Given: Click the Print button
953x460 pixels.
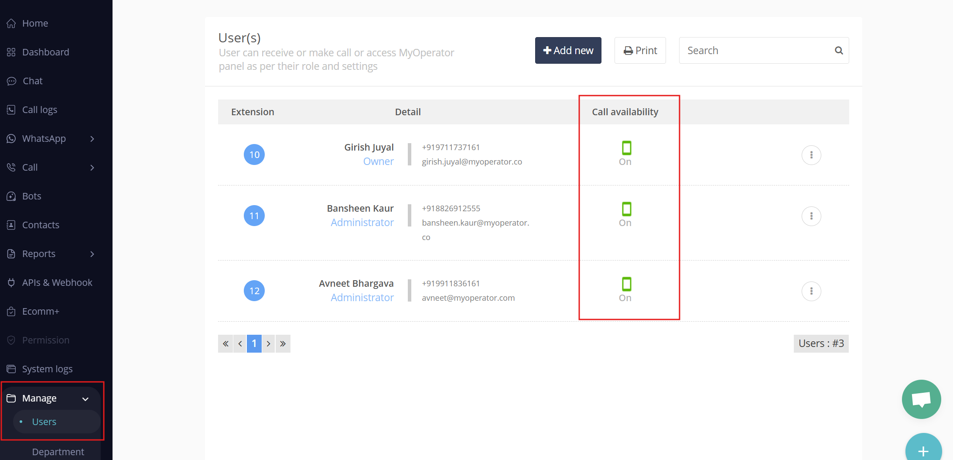Looking at the screenshot, I should click(640, 51).
